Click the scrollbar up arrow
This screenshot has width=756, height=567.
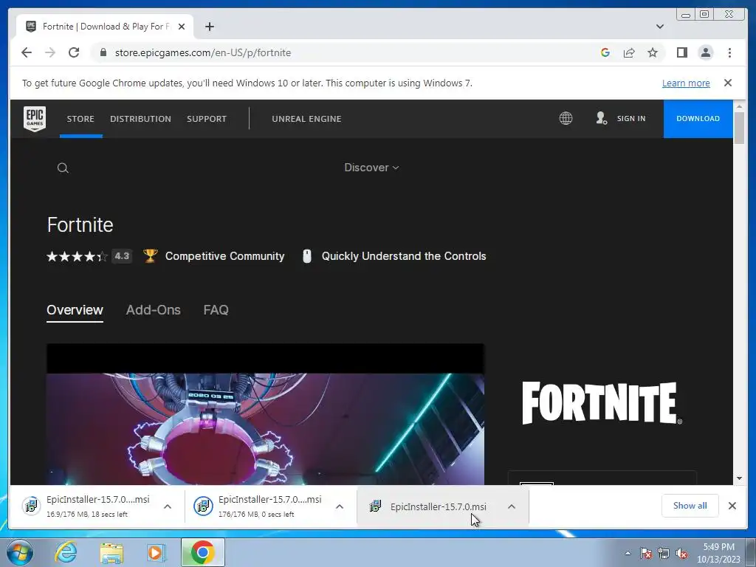739,106
